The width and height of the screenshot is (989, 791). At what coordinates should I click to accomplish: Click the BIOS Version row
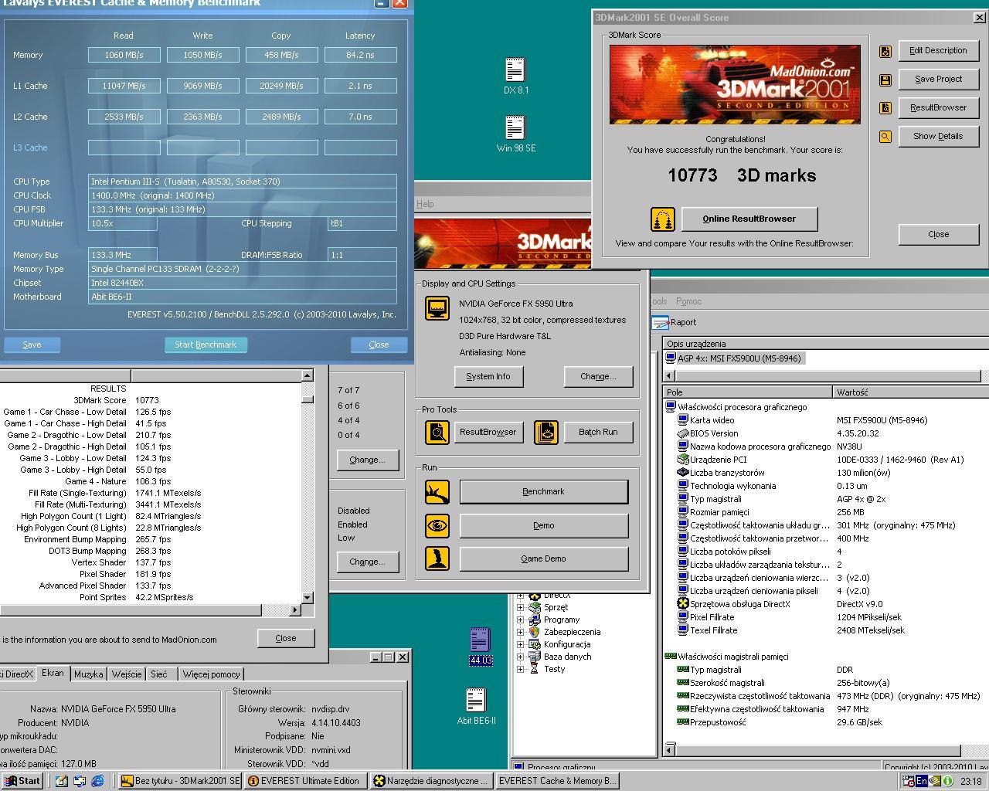pos(824,433)
